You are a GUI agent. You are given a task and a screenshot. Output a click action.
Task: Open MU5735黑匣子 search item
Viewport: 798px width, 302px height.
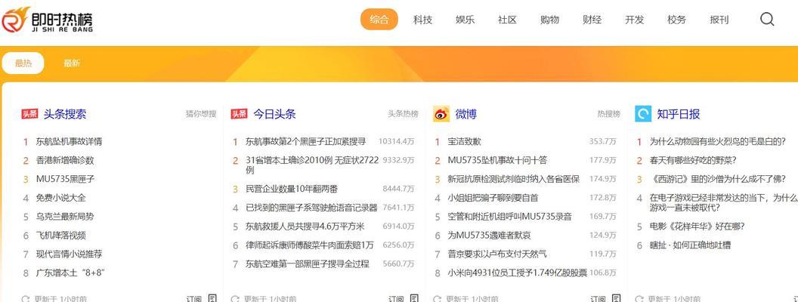(x=65, y=179)
